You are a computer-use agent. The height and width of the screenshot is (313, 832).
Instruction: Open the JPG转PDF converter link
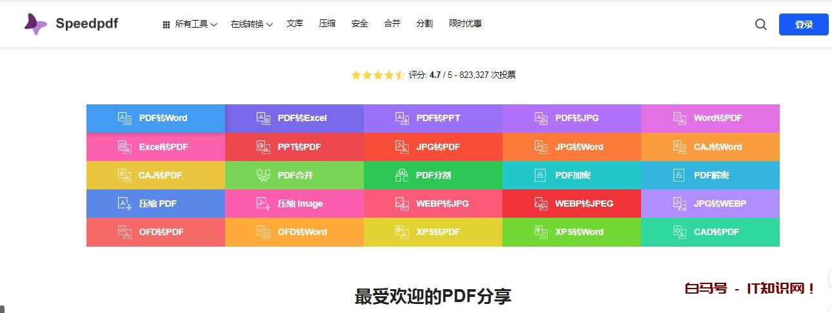tap(438, 147)
